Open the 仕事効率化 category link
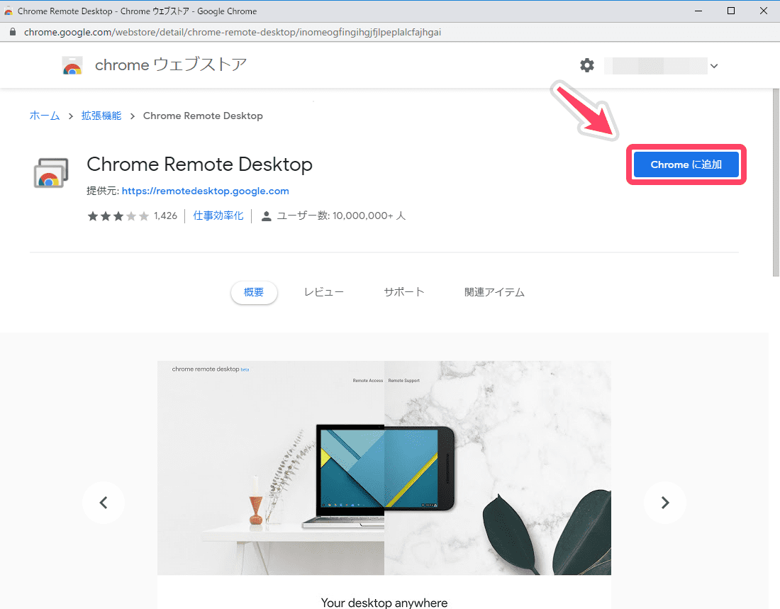Image resolution: width=780 pixels, height=609 pixels. point(218,216)
